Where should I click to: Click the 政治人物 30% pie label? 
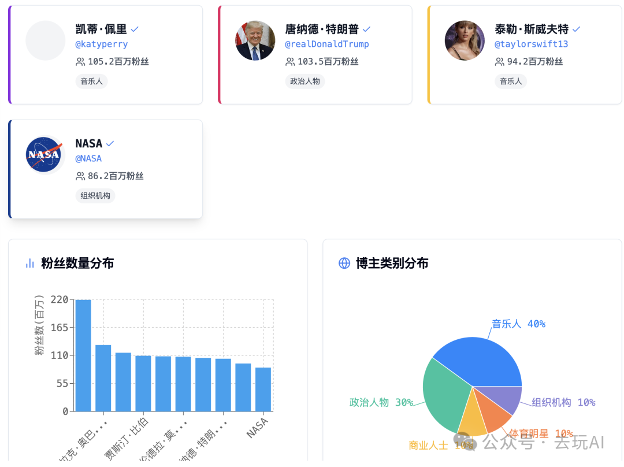click(x=381, y=402)
